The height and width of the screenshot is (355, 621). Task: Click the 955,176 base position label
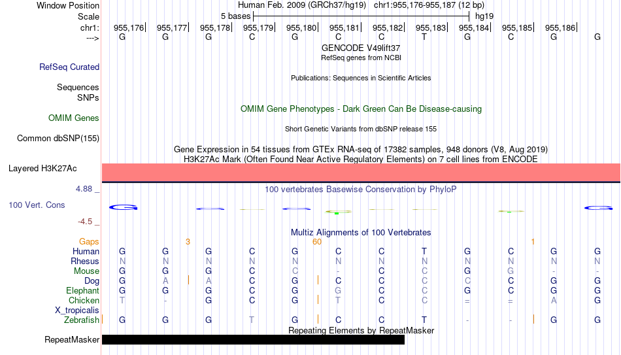pyautogui.click(x=129, y=27)
